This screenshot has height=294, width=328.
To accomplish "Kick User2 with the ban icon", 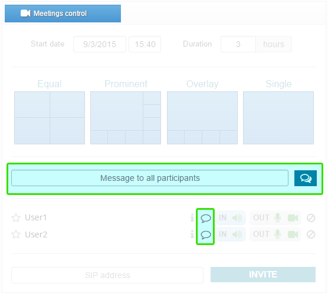I will coord(311,234).
